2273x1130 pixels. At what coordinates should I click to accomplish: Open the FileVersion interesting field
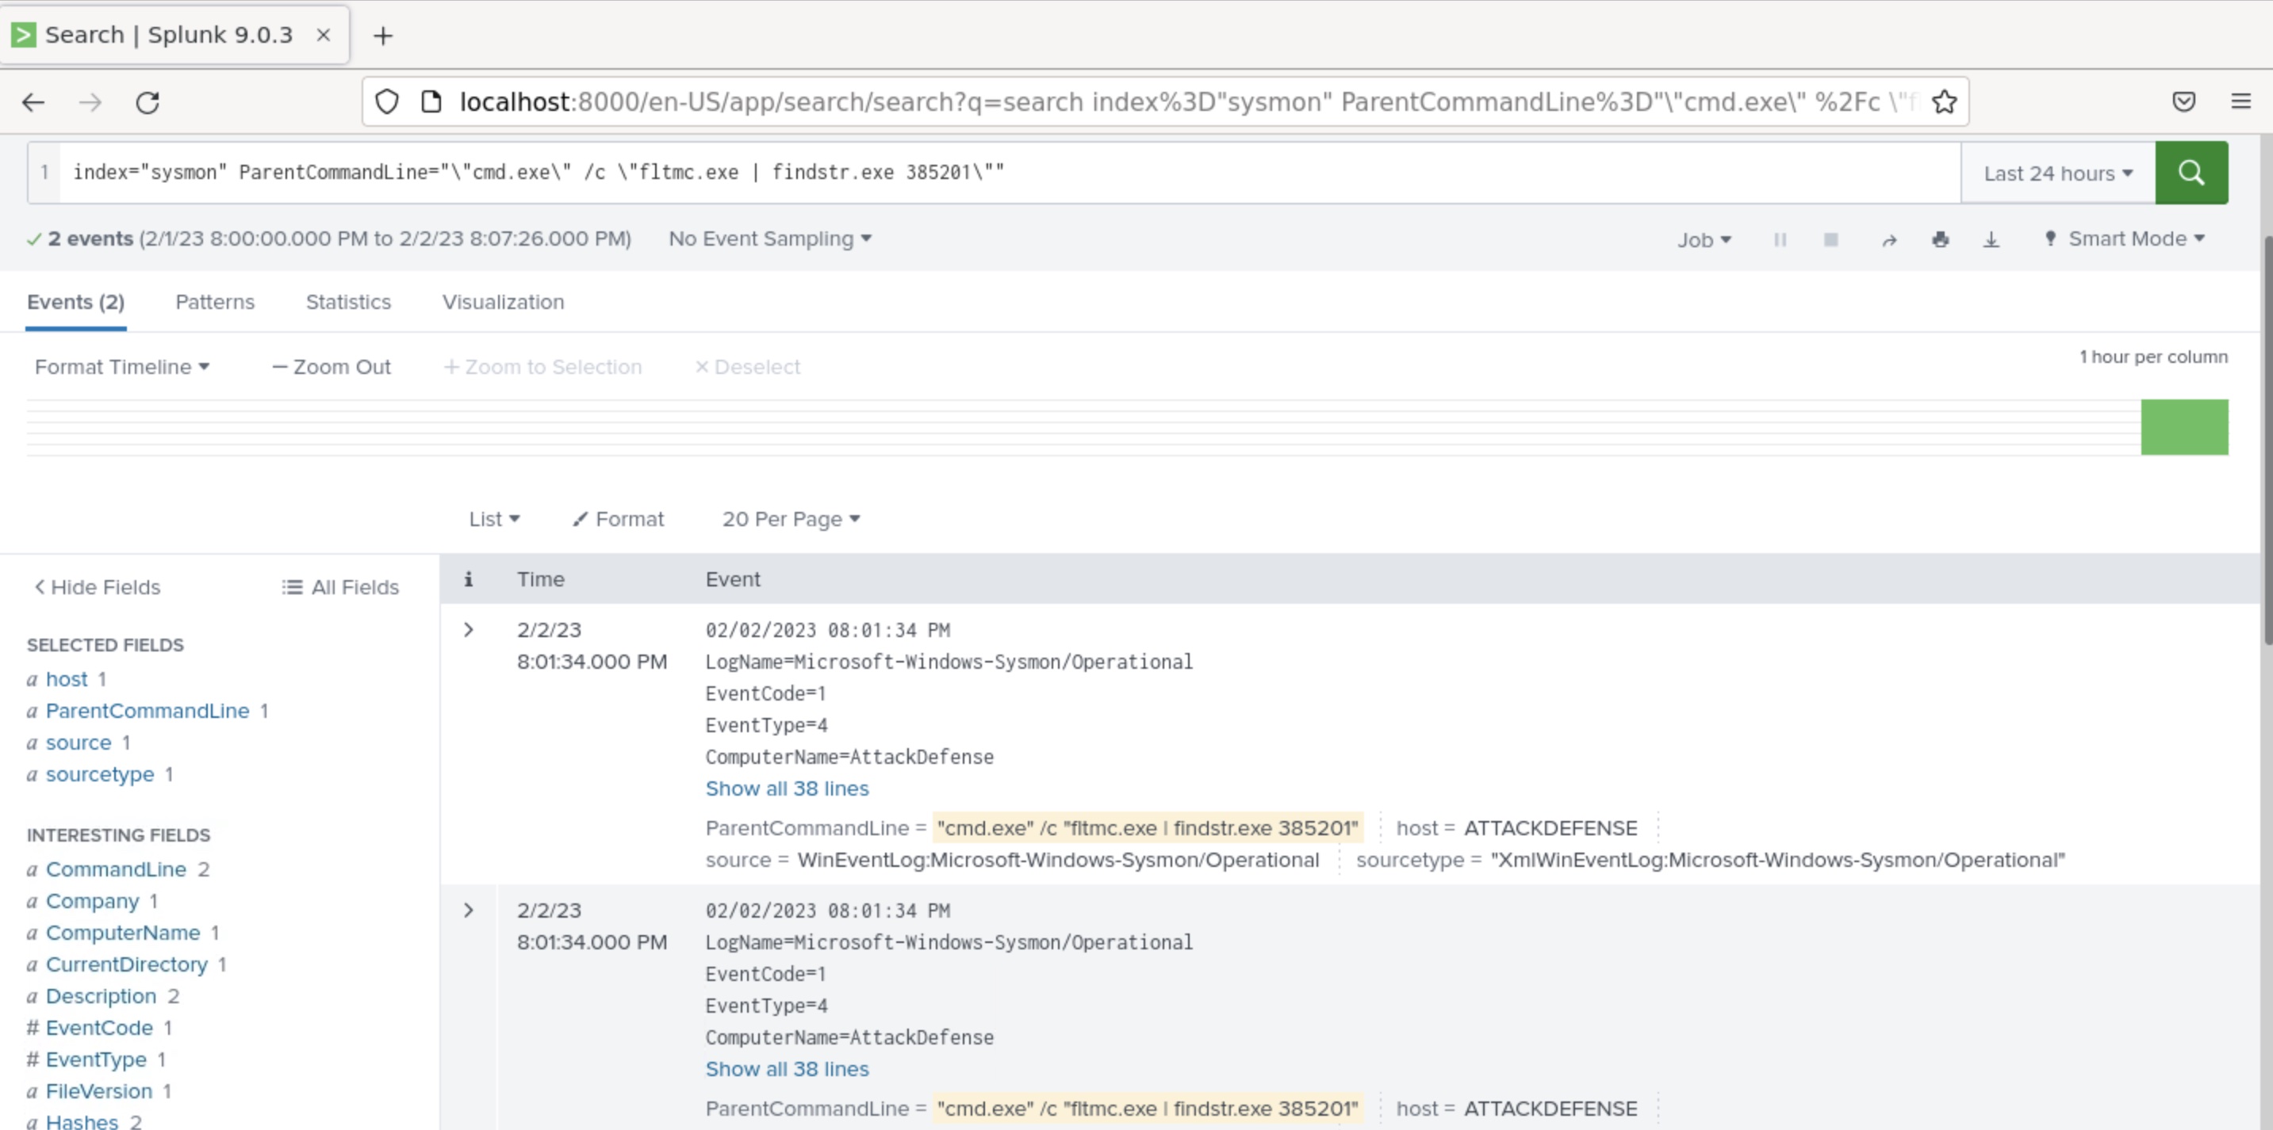tap(99, 1091)
